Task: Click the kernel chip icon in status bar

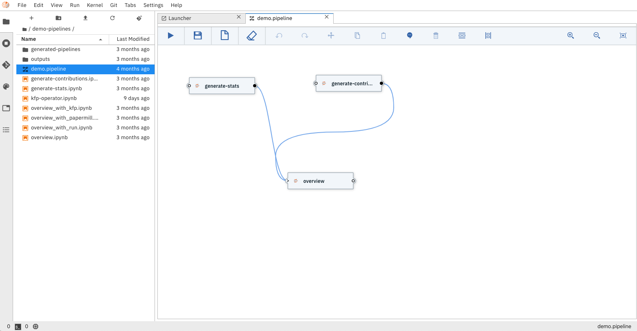Action: pyautogui.click(x=36, y=327)
